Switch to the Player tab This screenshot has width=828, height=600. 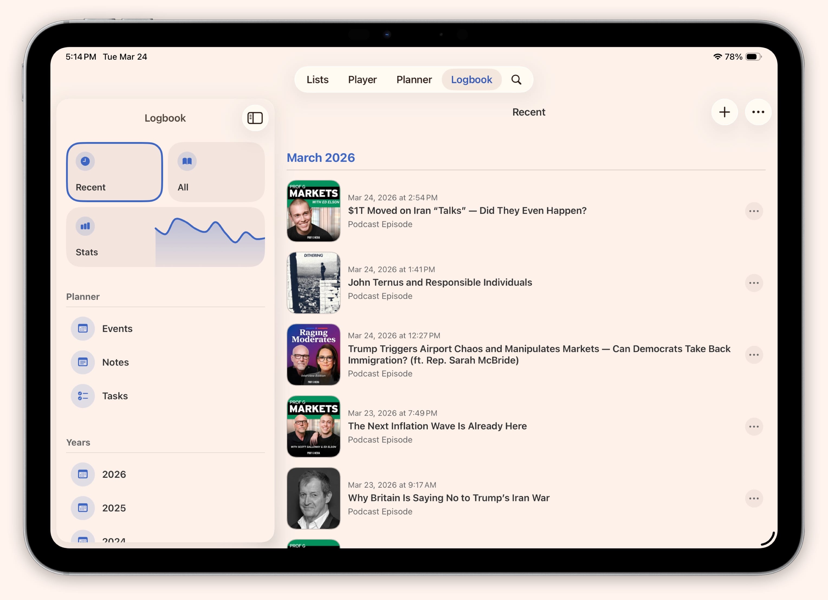(362, 79)
